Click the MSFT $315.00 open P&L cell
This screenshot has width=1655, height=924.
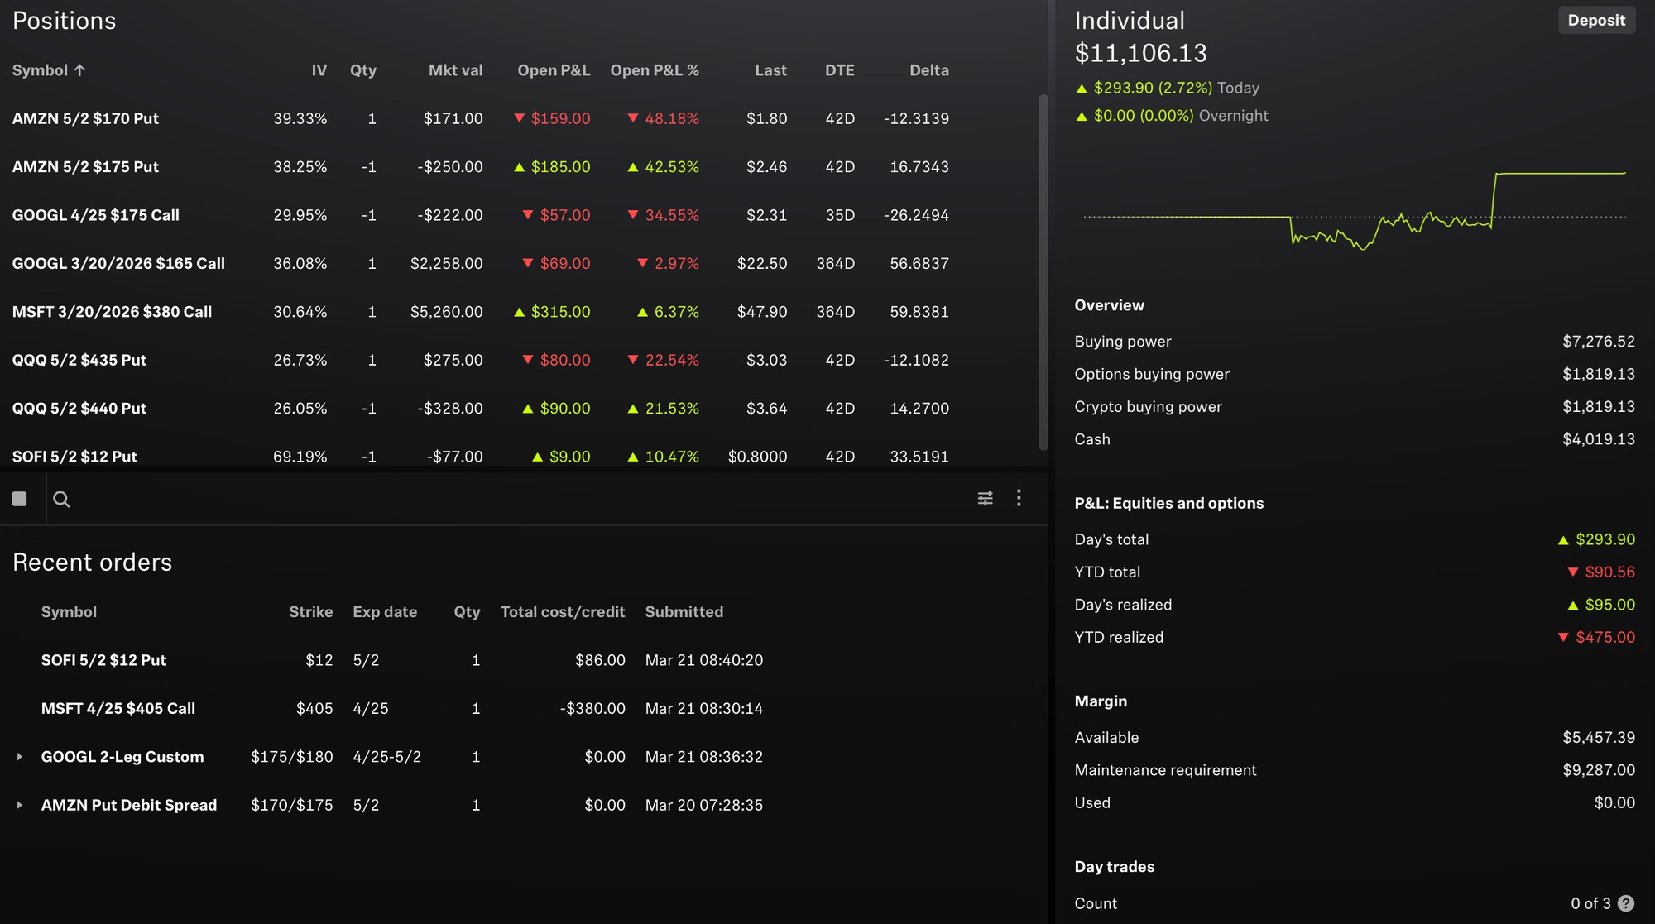[553, 312]
